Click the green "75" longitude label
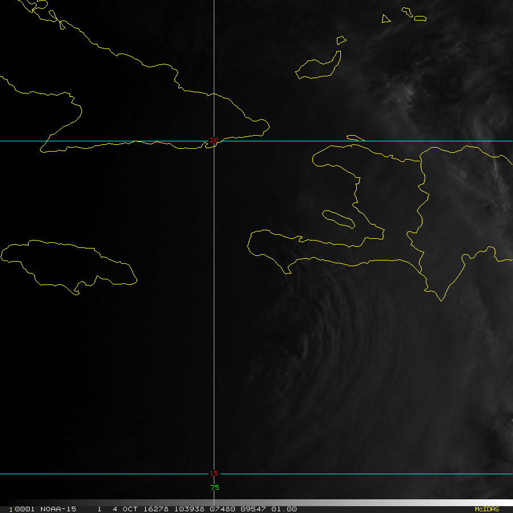This screenshot has width=513, height=513. [x=215, y=487]
